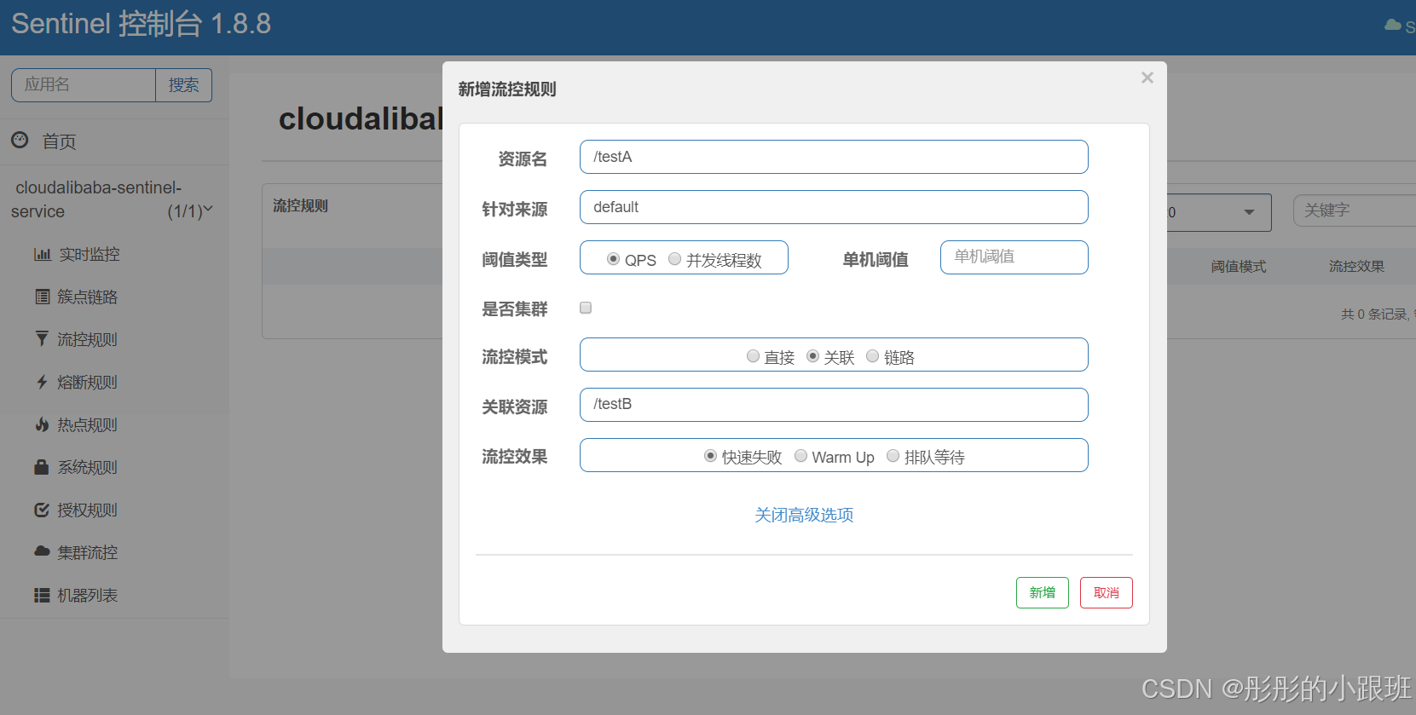Click the grid list icon for 机器列表

coord(42,595)
